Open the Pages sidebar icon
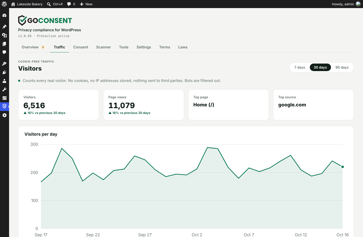The width and height of the screenshot is (363, 237). point(4,44)
